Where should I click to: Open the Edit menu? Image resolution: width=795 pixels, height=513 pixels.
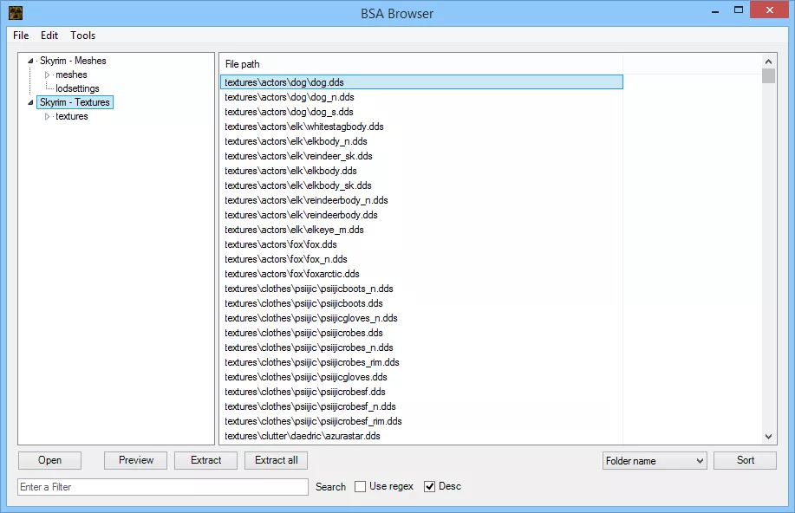tap(49, 36)
